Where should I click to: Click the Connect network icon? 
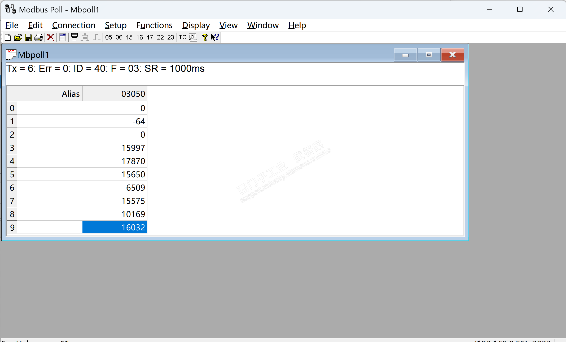(x=74, y=37)
